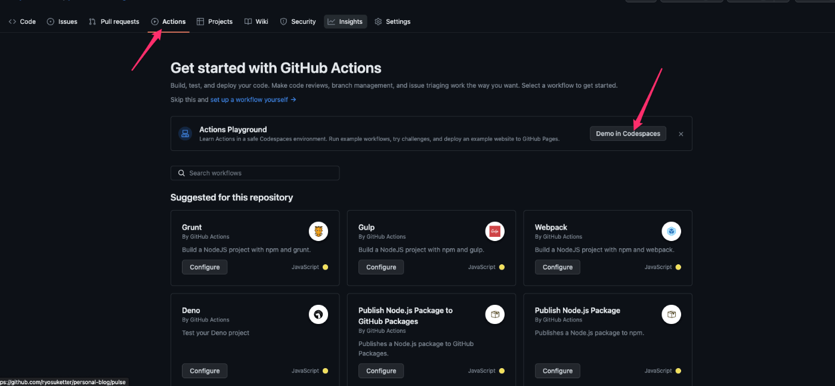Follow 'set up a workflow yourself' link
The image size is (835, 386).
click(253, 100)
